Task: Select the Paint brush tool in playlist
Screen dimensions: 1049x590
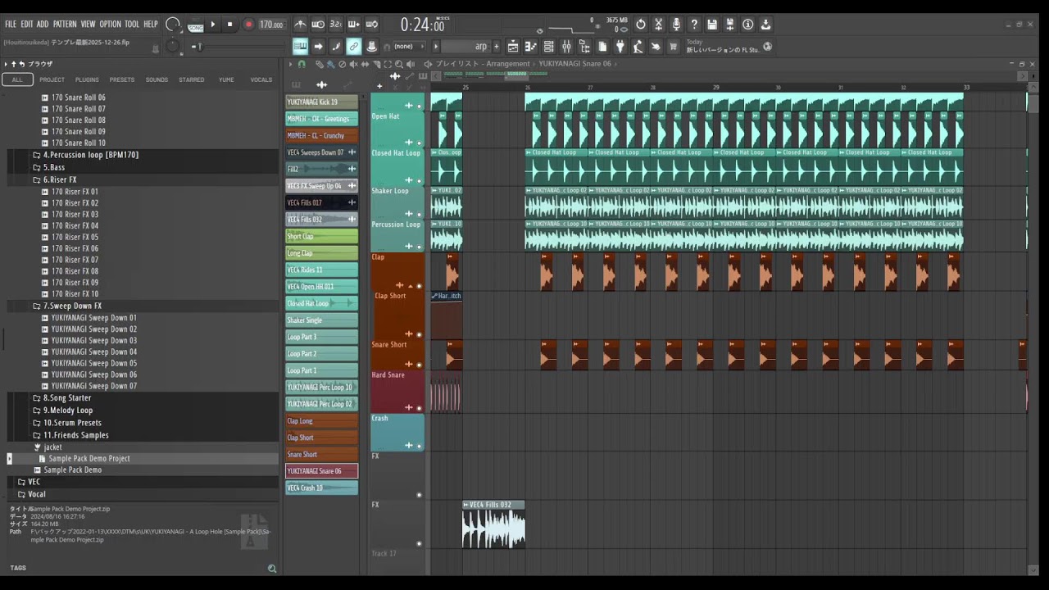Action: pyautogui.click(x=330, y=64)
